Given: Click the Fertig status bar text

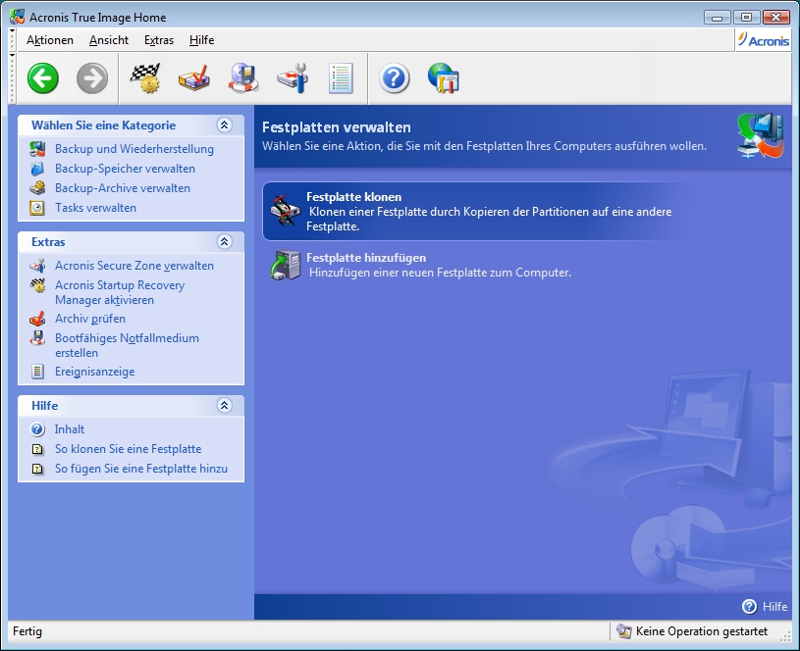Looking at the screenshot, I should [x=27, y=631].
